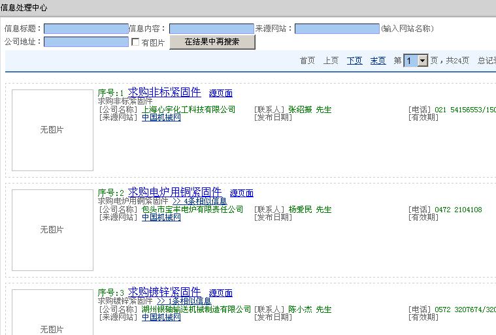Open the page number dropdown

[422, 61]
